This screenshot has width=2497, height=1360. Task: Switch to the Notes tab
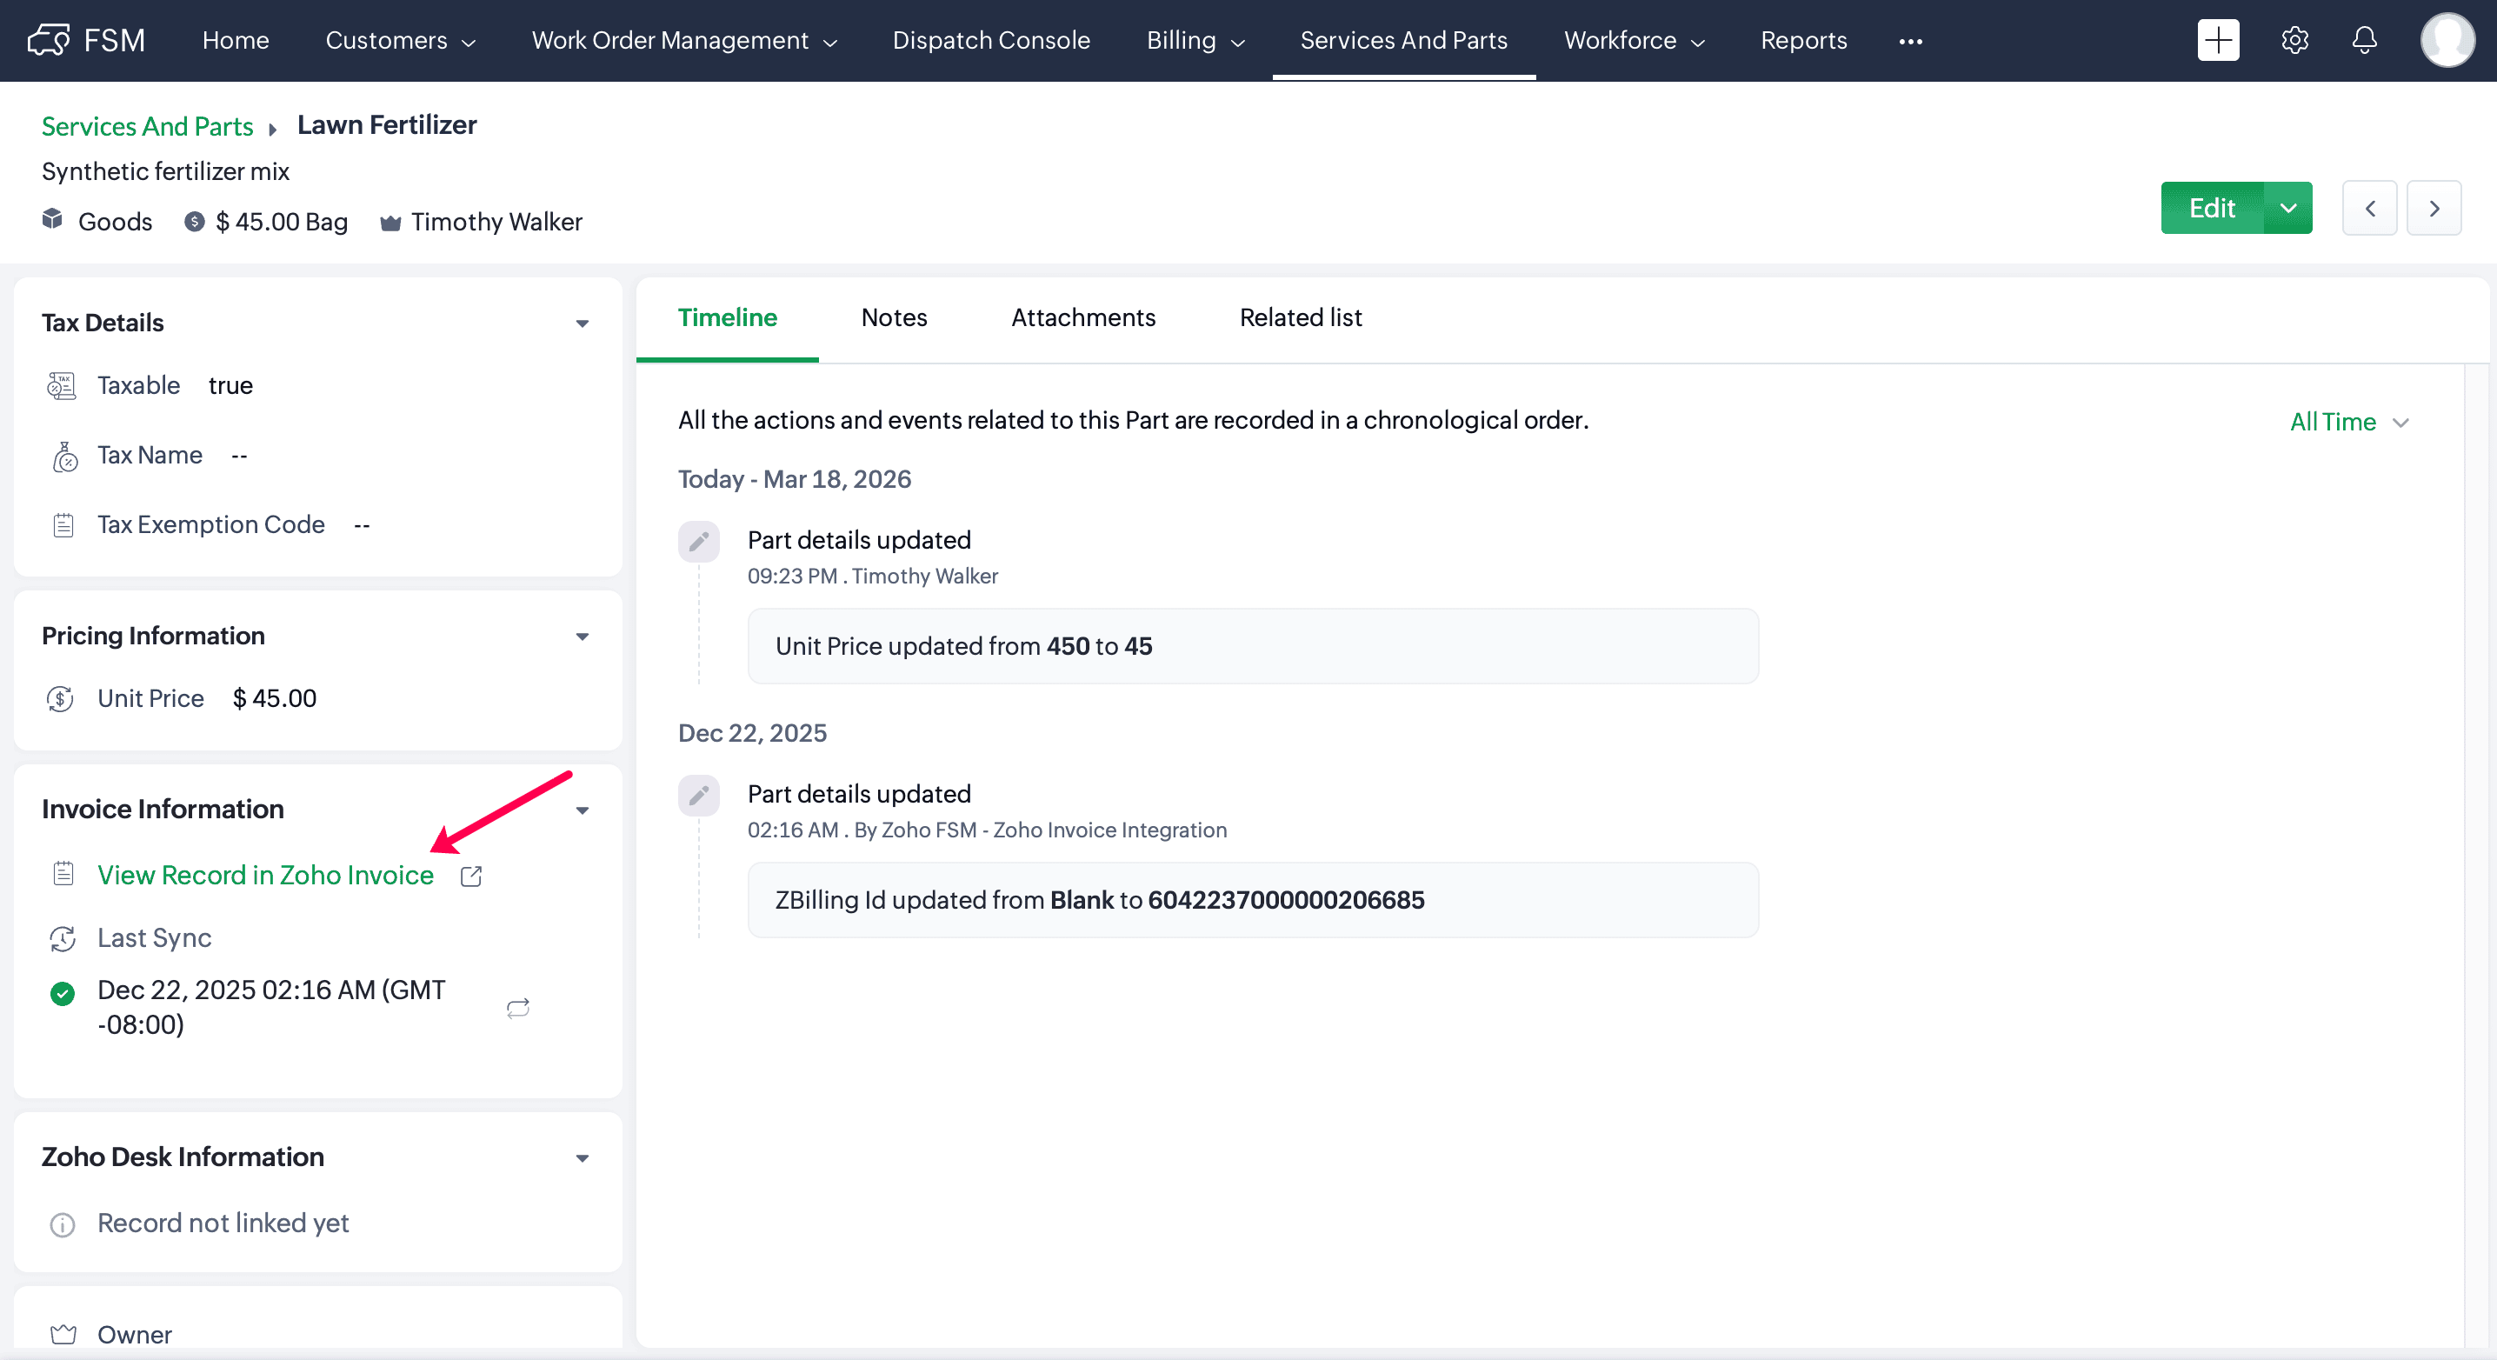(893, 318)
